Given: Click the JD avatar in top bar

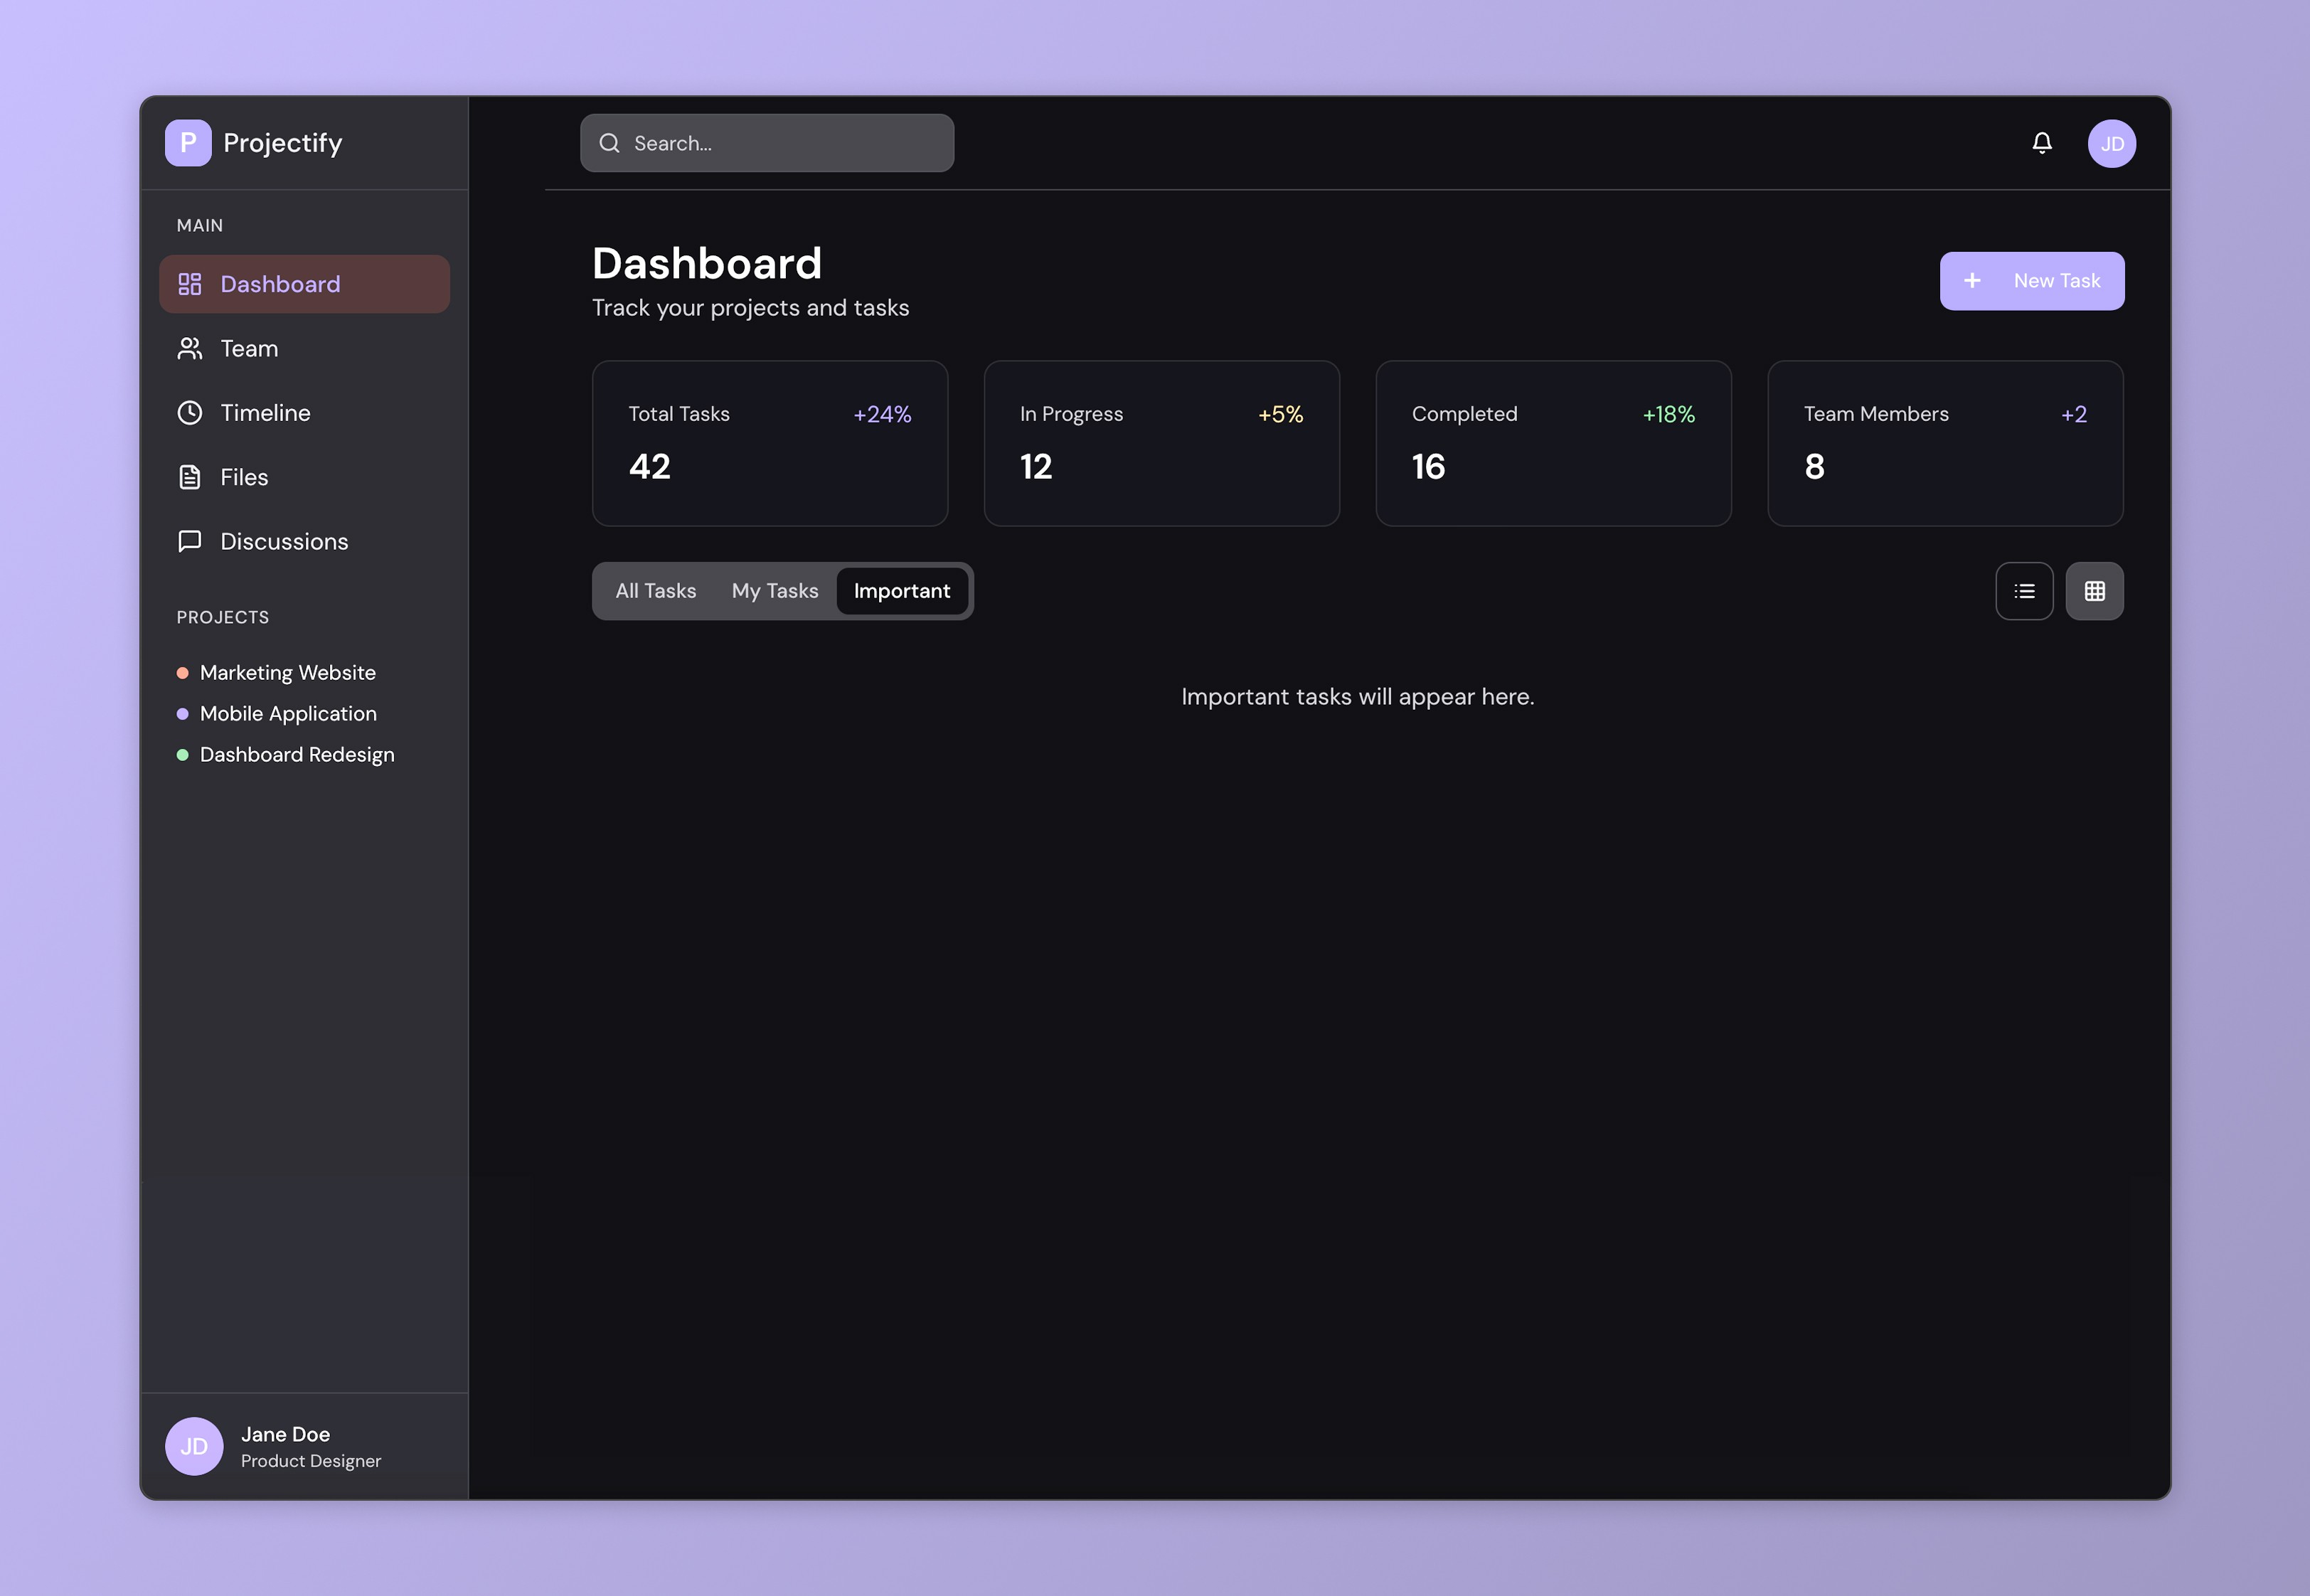Looking at the screenshot, I should click(x=2111, y=143).
